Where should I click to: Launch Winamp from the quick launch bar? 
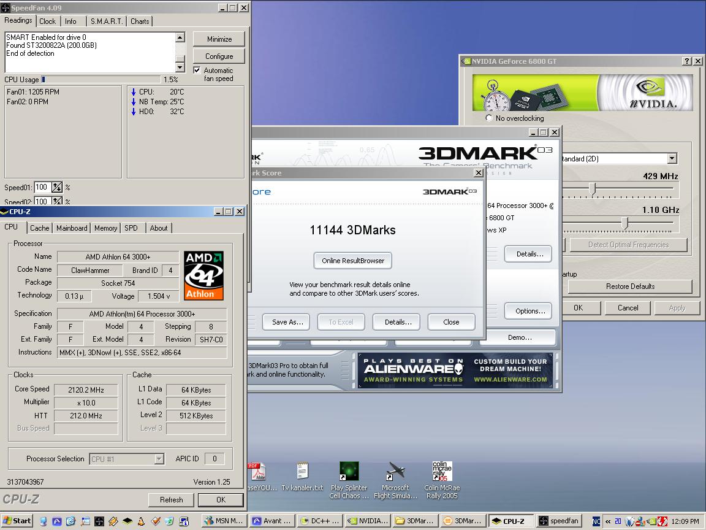(x=113, y=521)
